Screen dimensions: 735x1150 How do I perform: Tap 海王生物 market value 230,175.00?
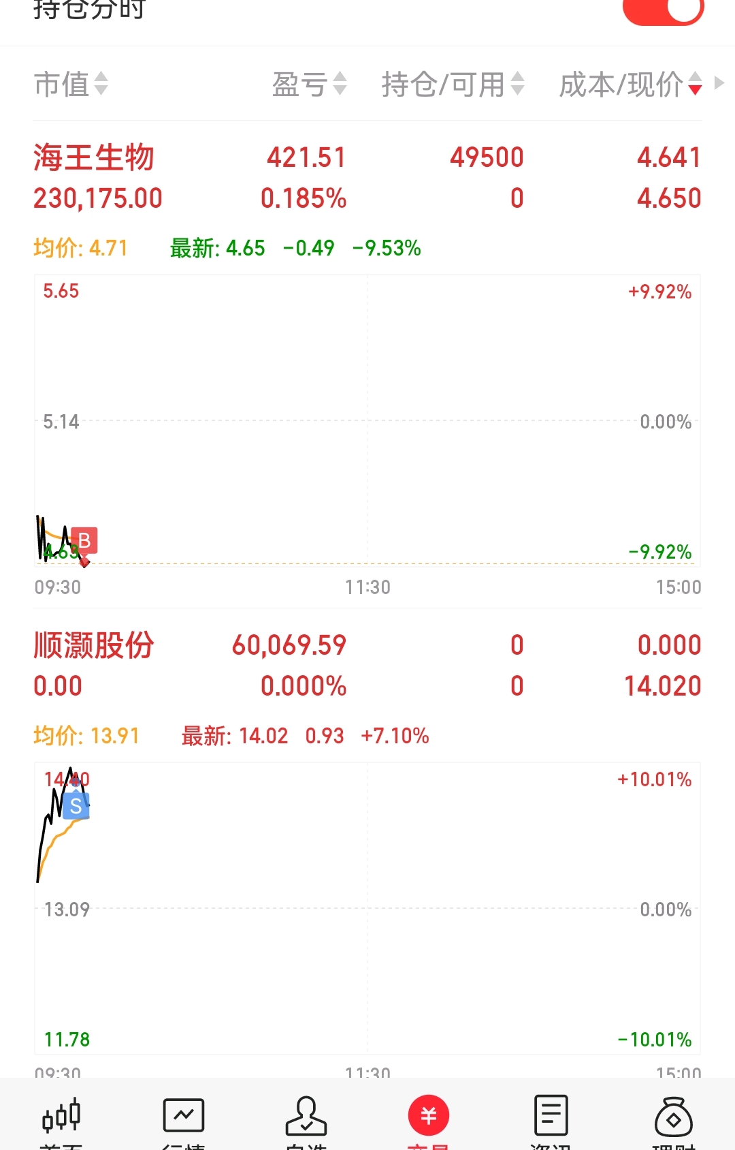point(98,199)
